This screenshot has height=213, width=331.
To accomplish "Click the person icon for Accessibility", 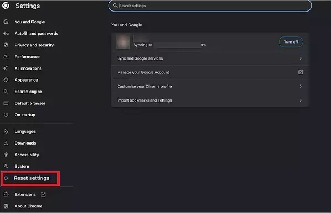I will click(6, 155).
